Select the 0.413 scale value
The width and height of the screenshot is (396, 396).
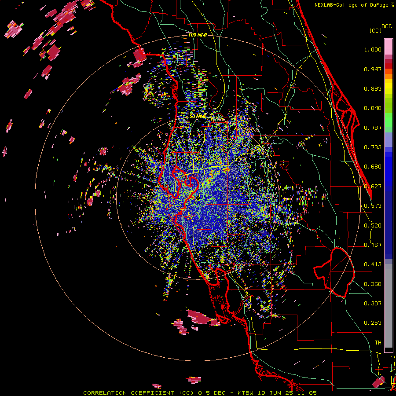[373, 264]
